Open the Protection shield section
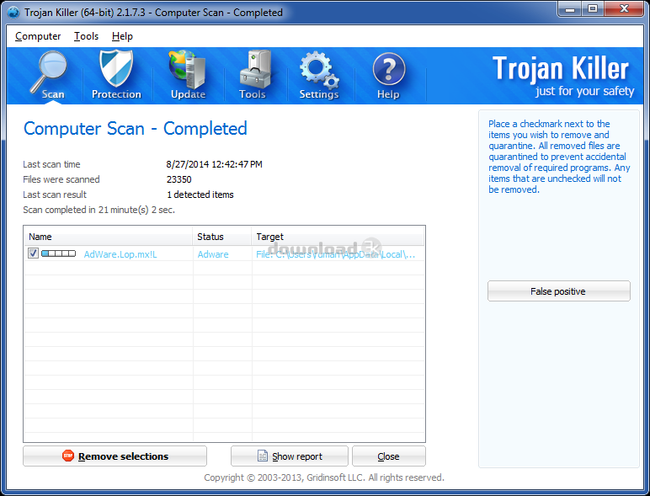The image size is (650, 496). click(116, 76)
